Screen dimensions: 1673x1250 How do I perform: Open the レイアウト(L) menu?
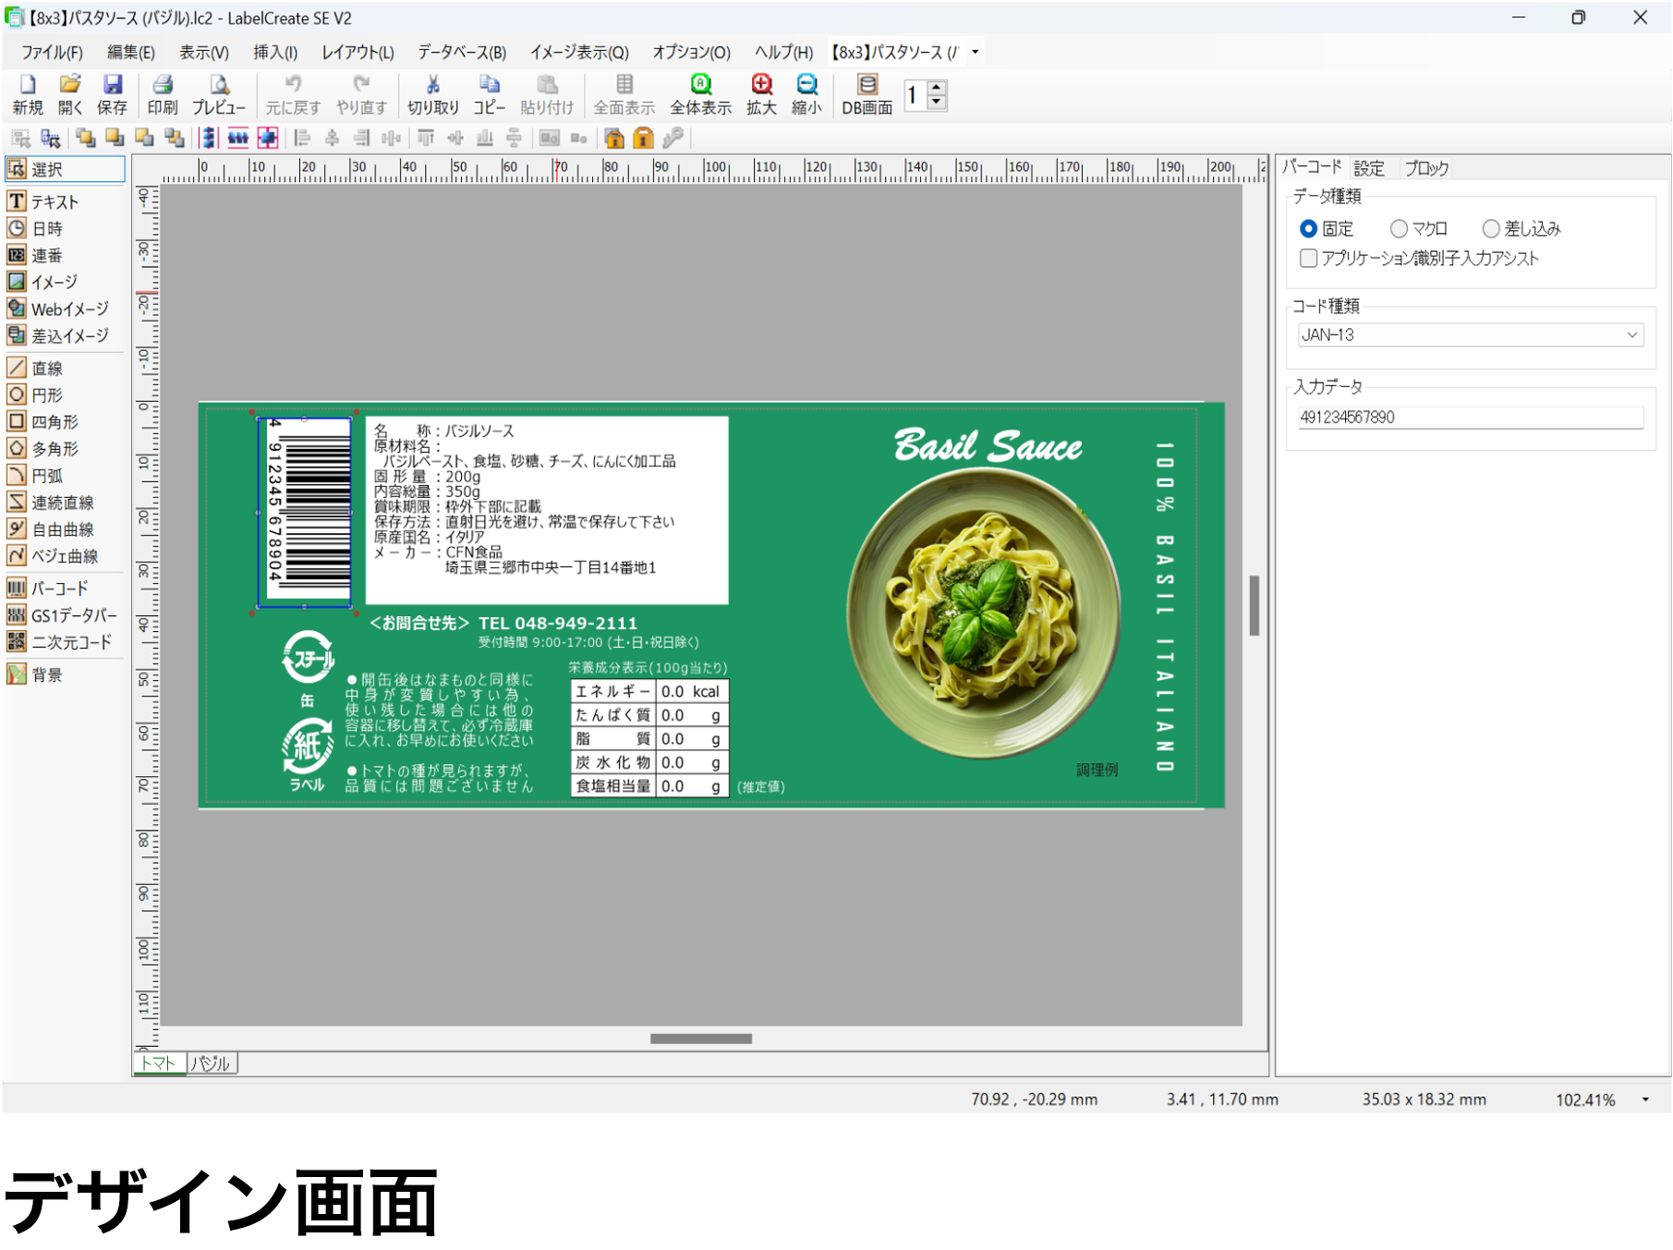tap(358, 53)
